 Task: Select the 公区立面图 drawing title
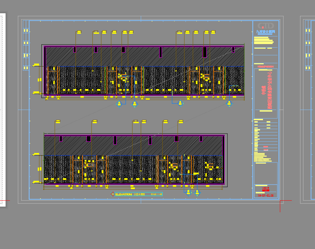click(x=139, y=194)
